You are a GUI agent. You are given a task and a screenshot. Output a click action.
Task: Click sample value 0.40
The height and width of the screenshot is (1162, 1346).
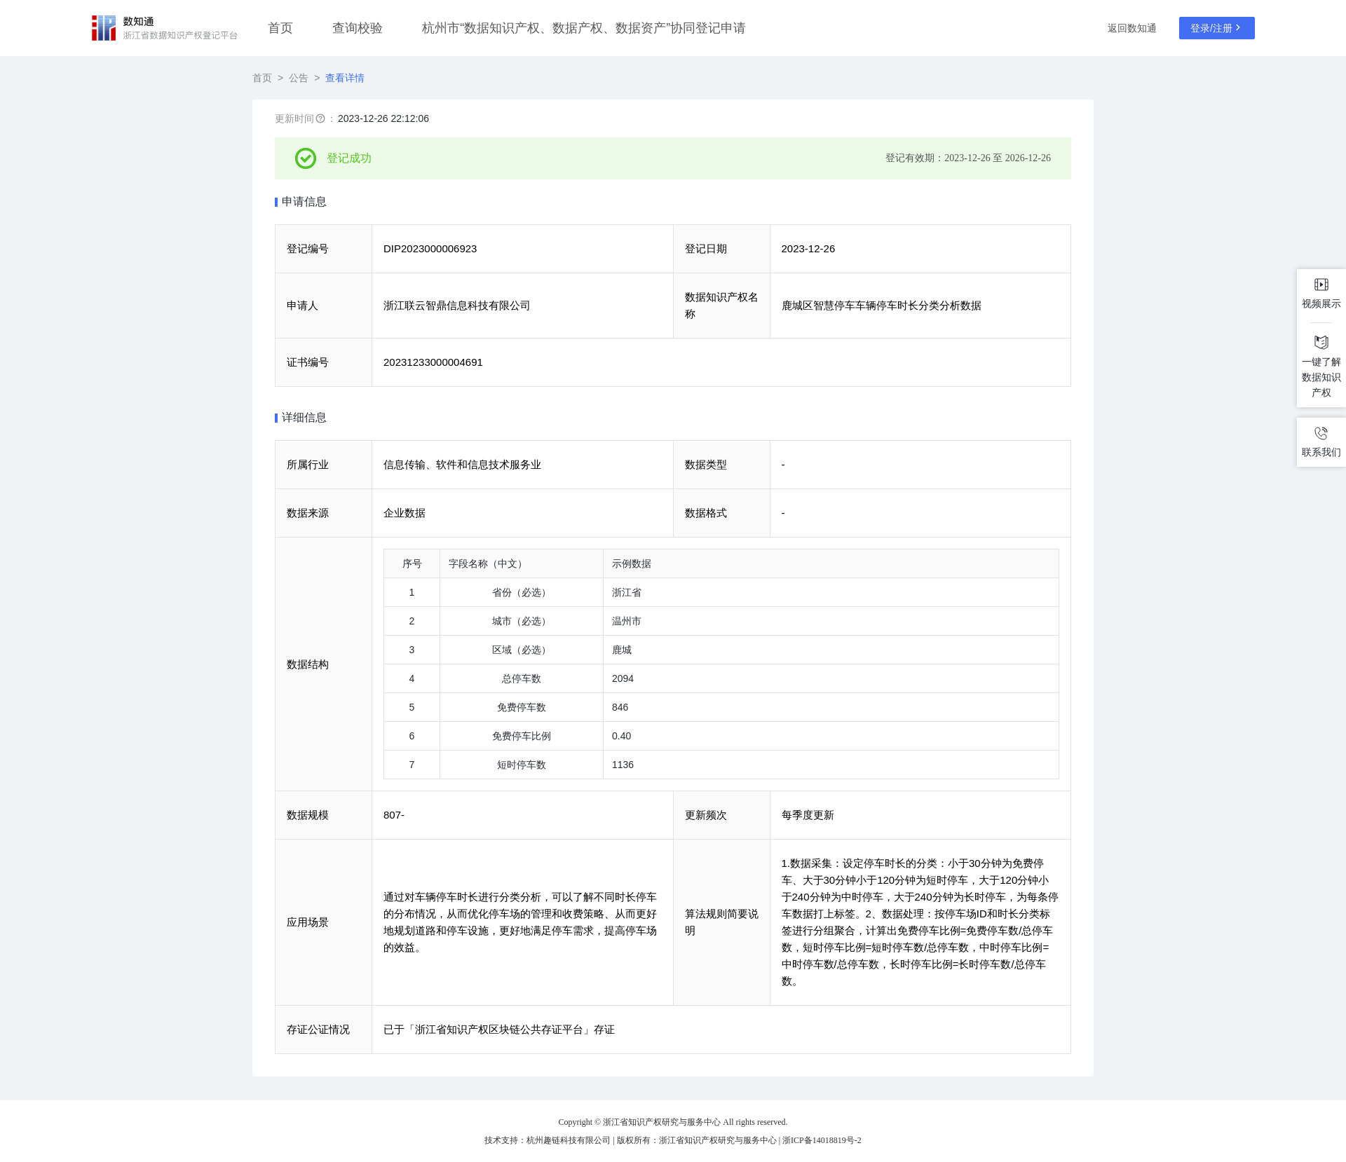click(x=621, y=737)
